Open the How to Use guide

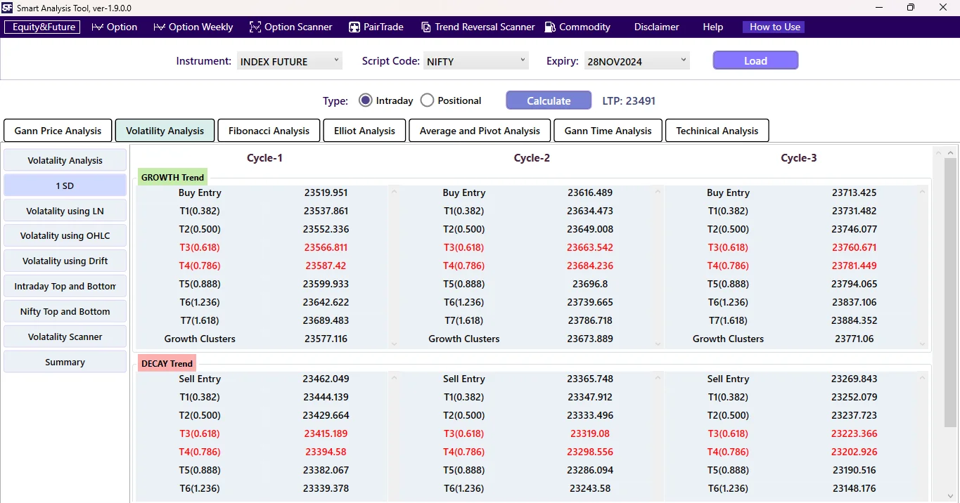pos(773,27)
